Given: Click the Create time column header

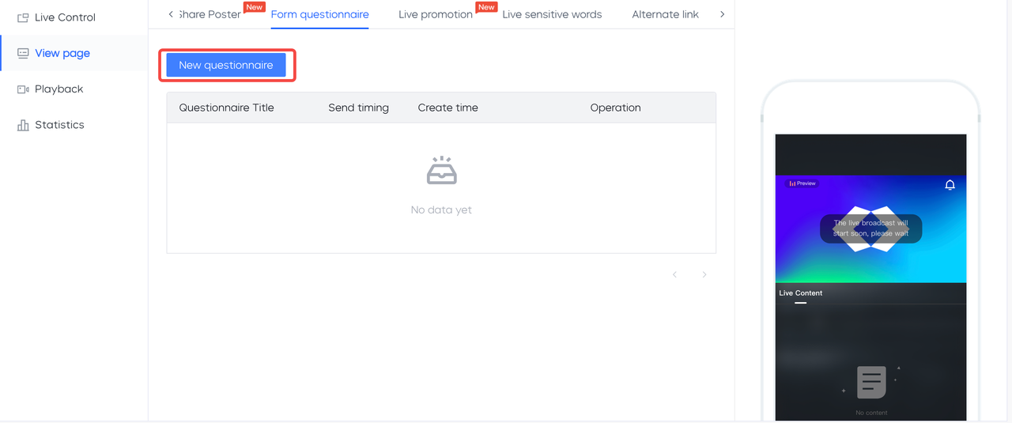Looking at the screenshot, I should [447, 108].
